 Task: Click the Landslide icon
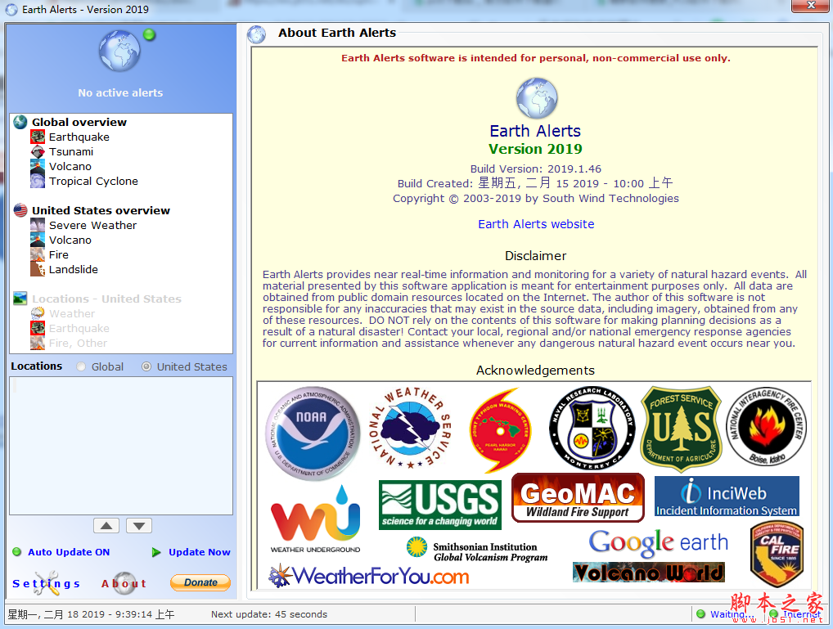(x=38, y=269)
